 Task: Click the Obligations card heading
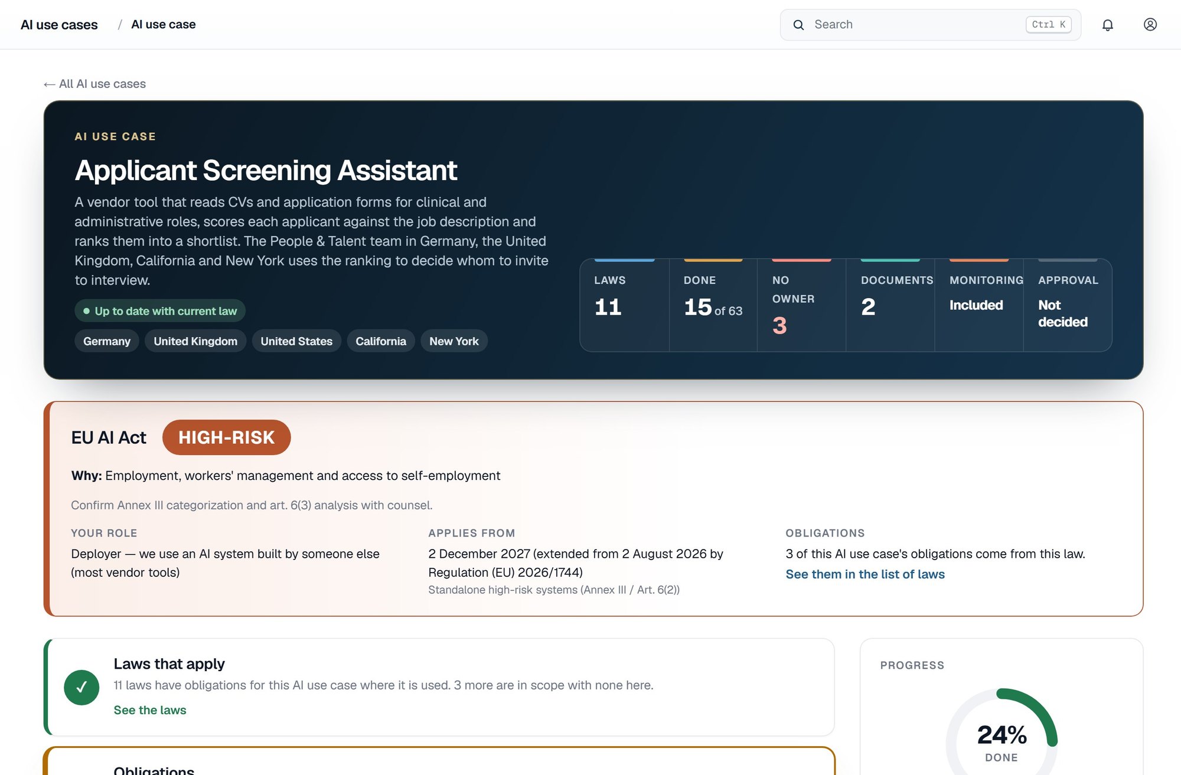tap(154, 770)
